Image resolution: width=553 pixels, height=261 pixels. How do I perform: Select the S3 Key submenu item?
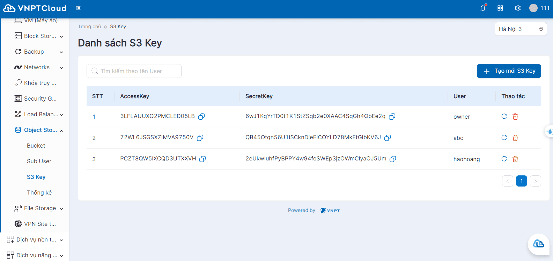point(36,177)
